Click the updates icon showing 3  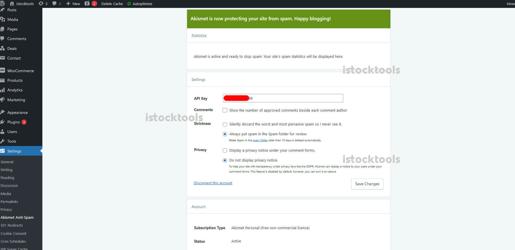click(x=41, y=3)
